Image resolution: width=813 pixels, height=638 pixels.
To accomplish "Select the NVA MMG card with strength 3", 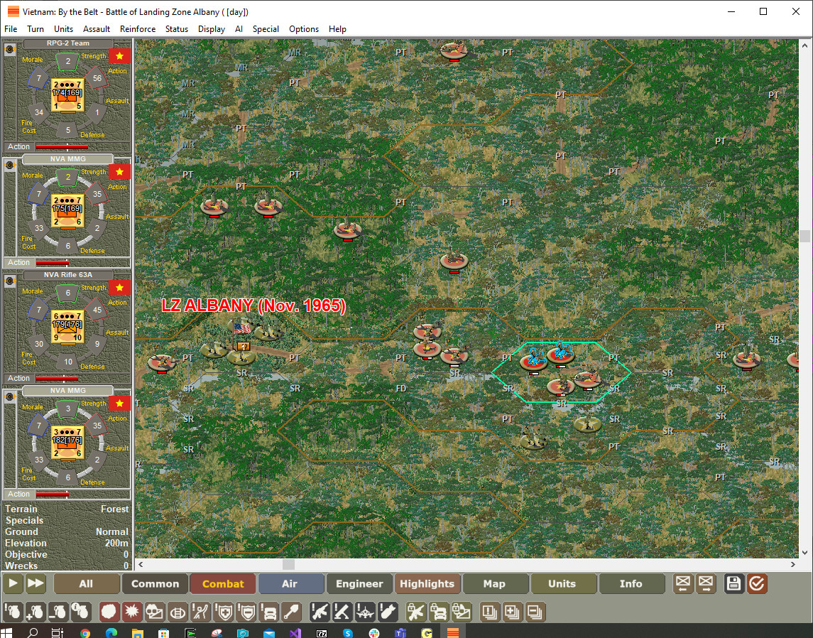I will 67,442.
